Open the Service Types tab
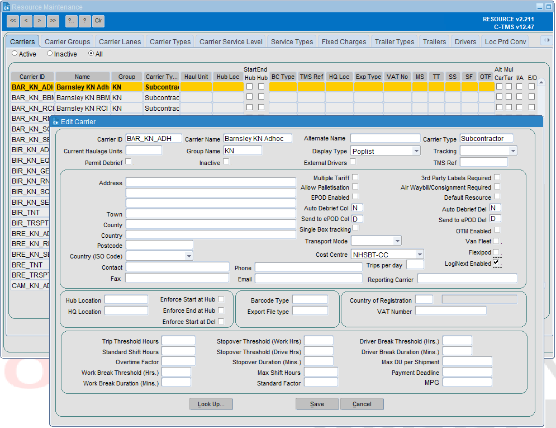 coord(292,41)
